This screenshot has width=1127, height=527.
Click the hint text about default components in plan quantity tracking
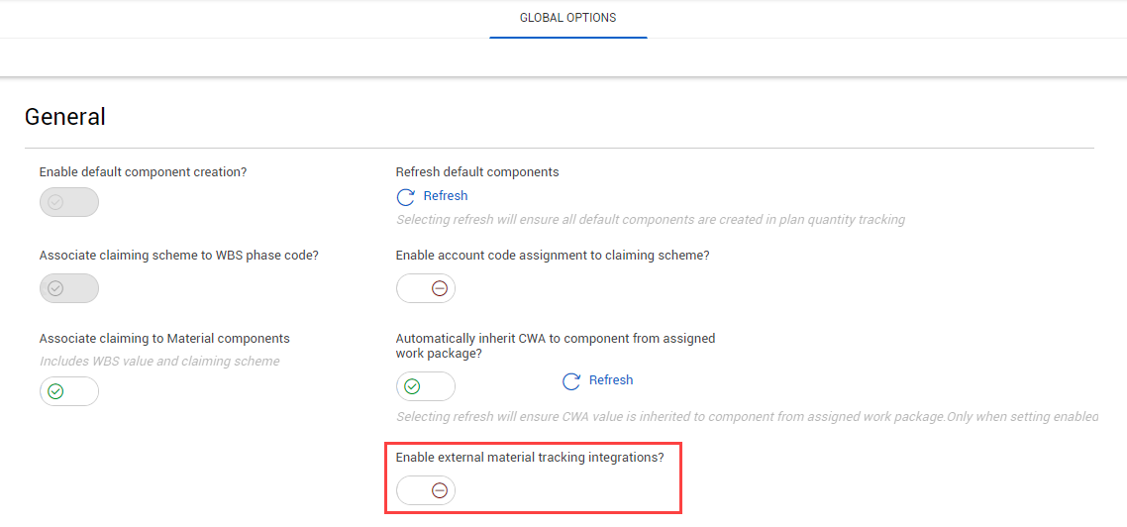click(651, 219)
